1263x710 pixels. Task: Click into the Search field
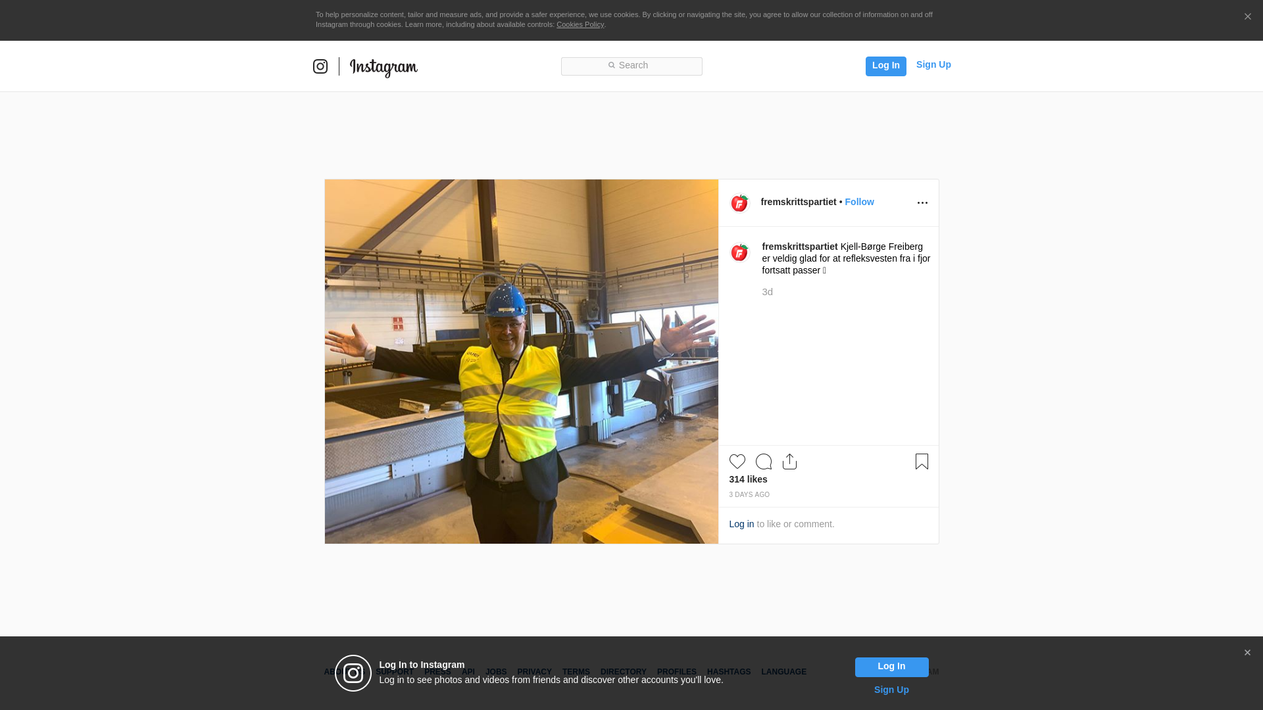pyautogui.click(x=631, y=66)
